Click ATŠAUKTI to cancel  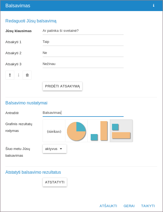coord(108,206)
